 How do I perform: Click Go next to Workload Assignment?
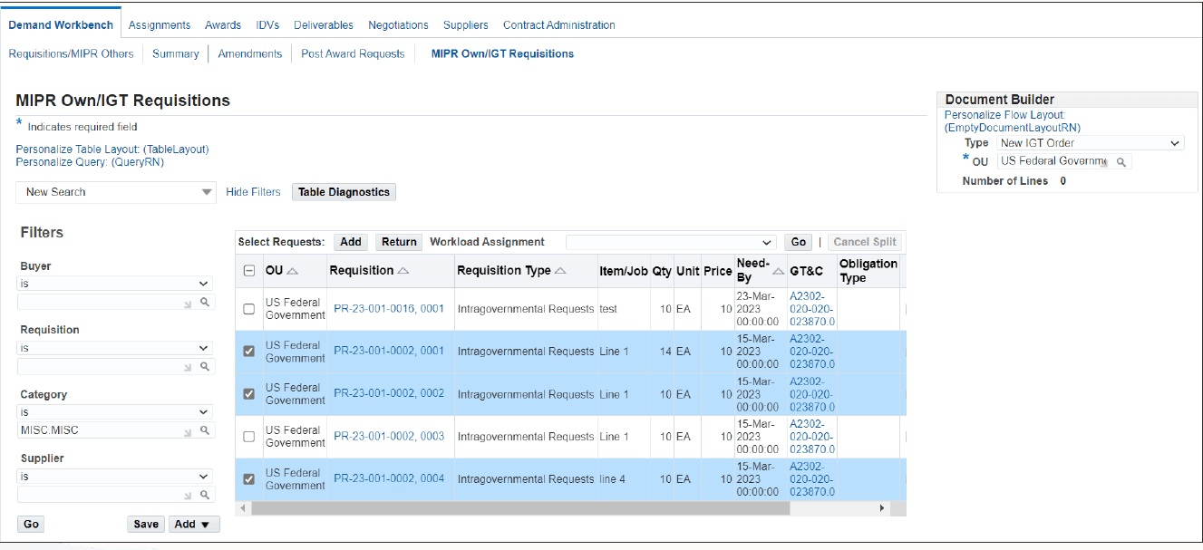(x=799, y=242)
